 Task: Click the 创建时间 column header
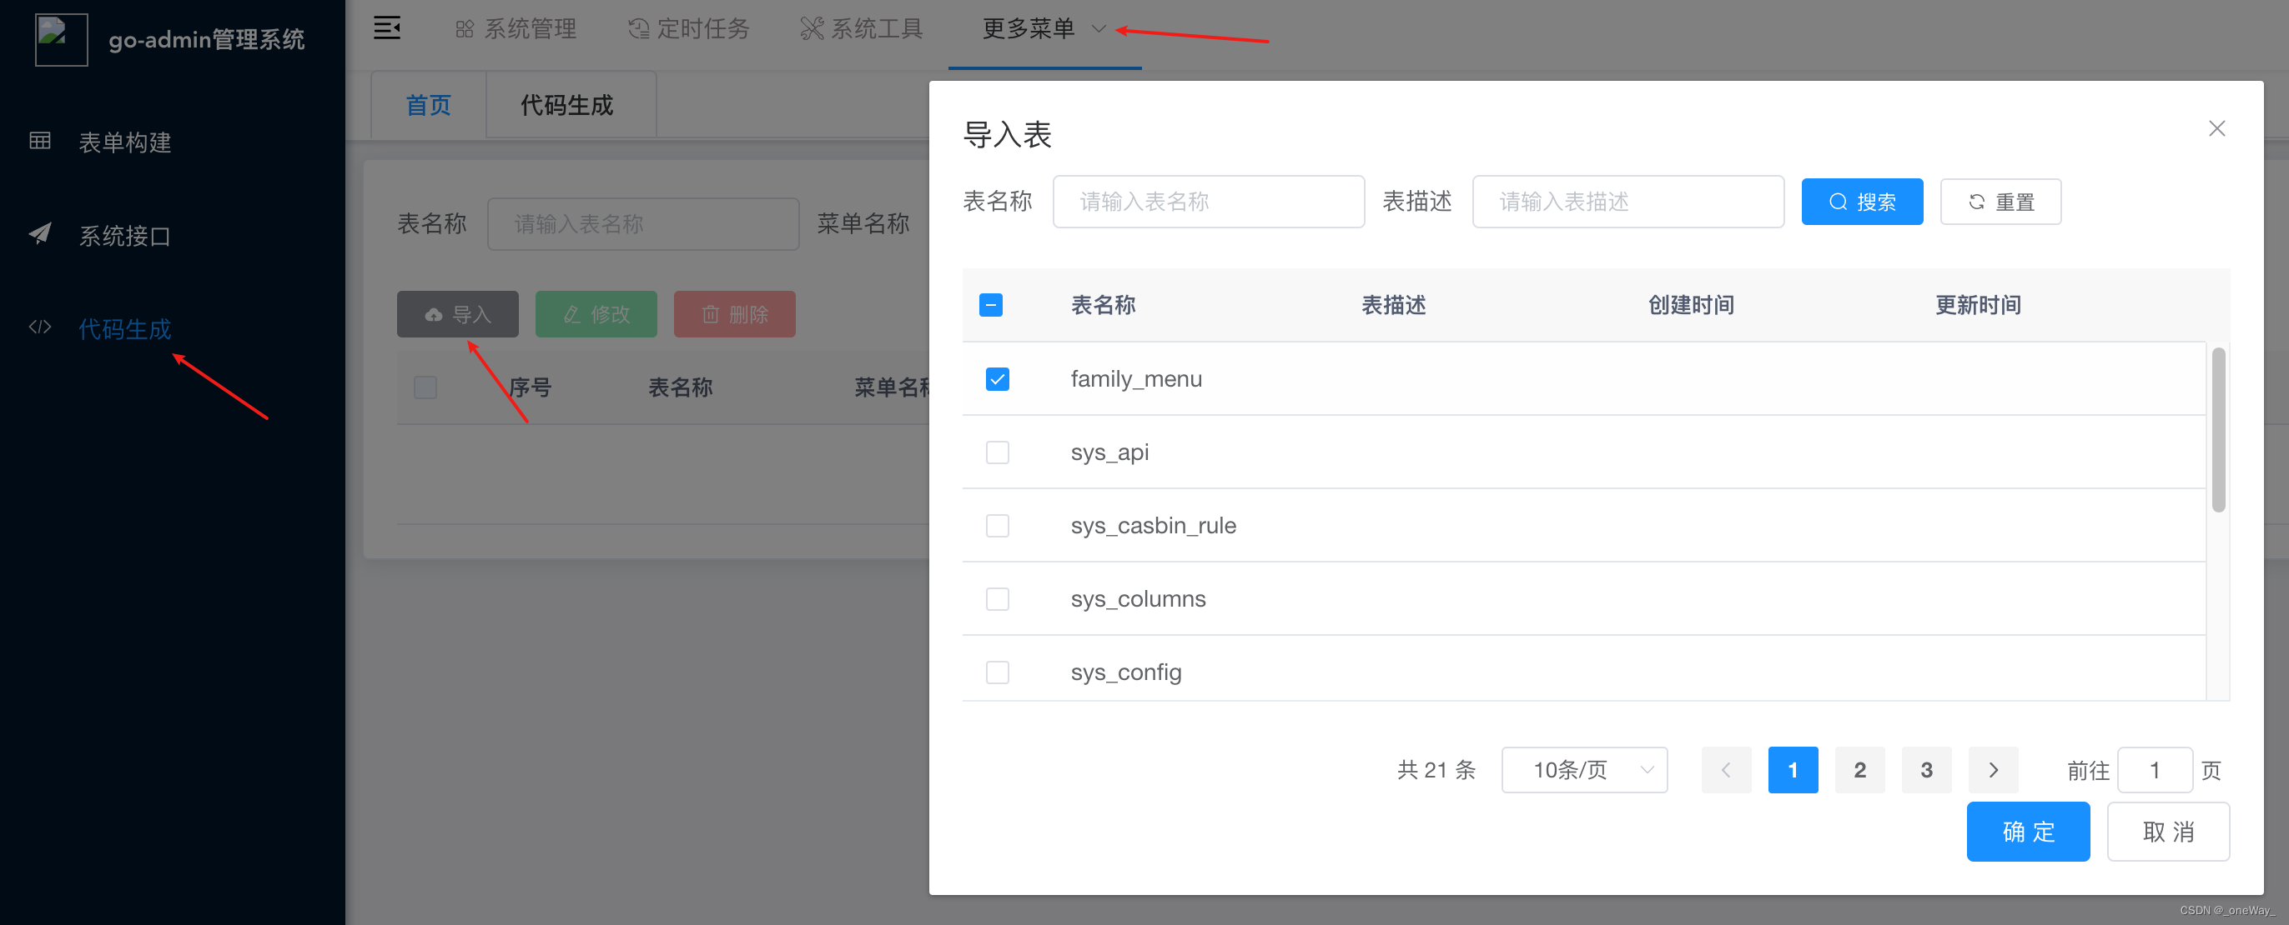1691,305
